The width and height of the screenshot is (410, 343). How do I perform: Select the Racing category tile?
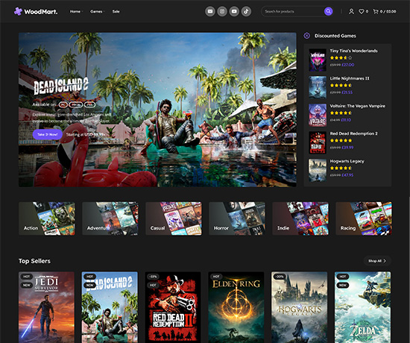point(364,218)
